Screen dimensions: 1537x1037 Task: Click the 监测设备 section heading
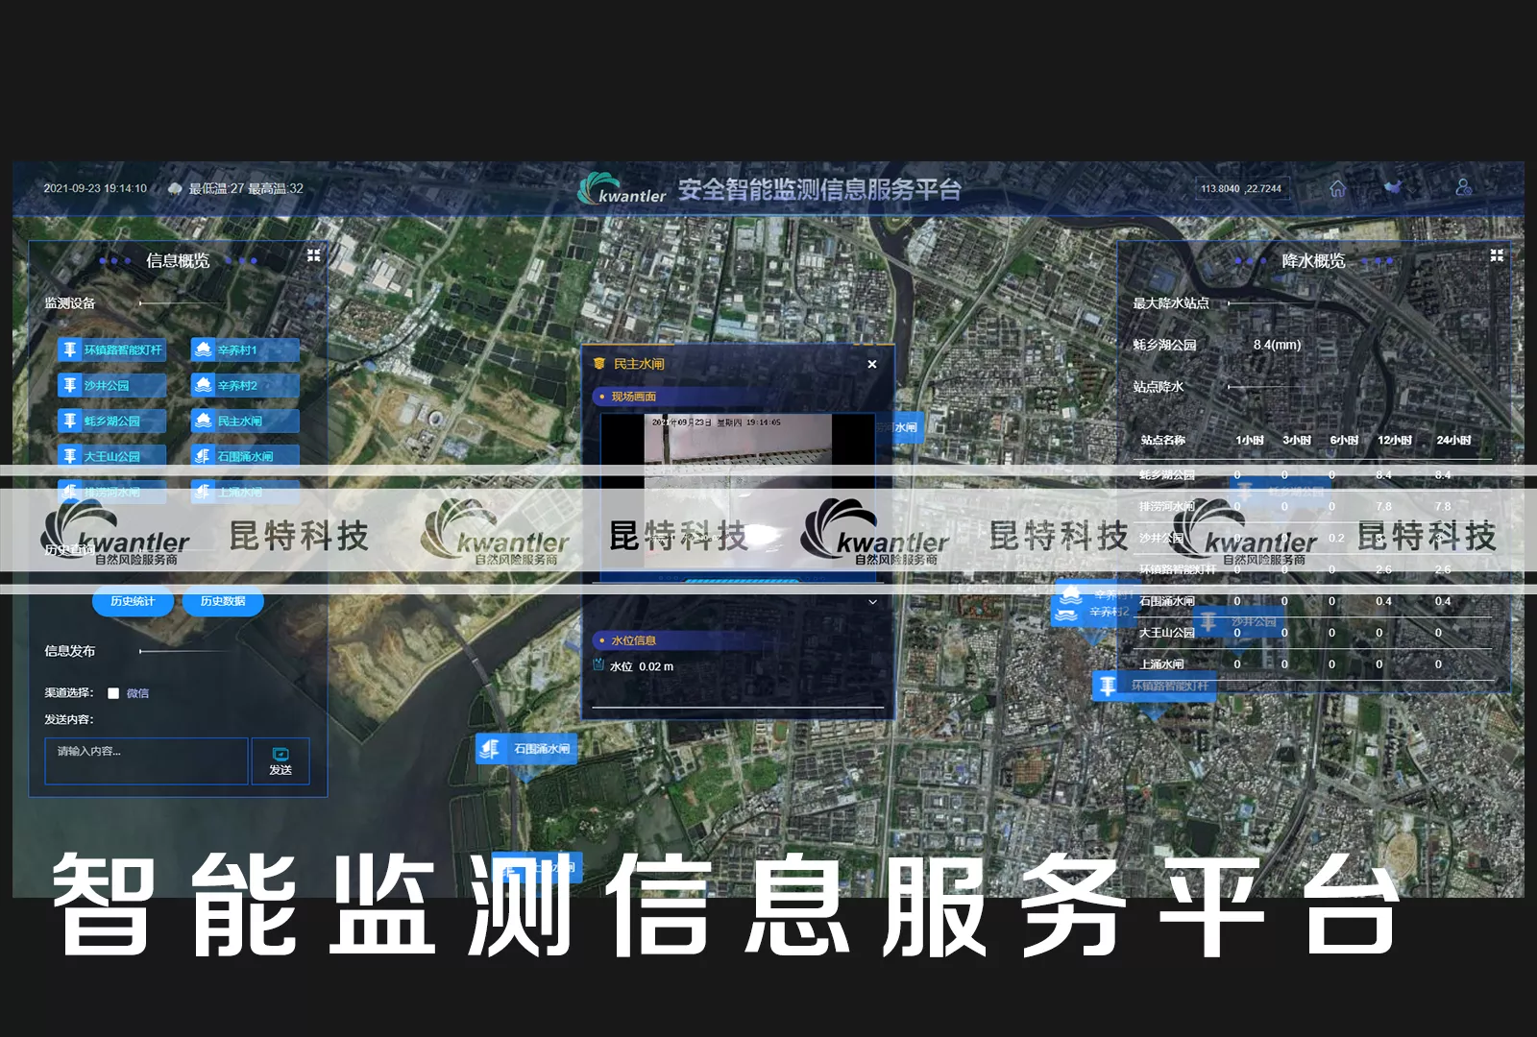pyautogui.click(x=70, y=303)
